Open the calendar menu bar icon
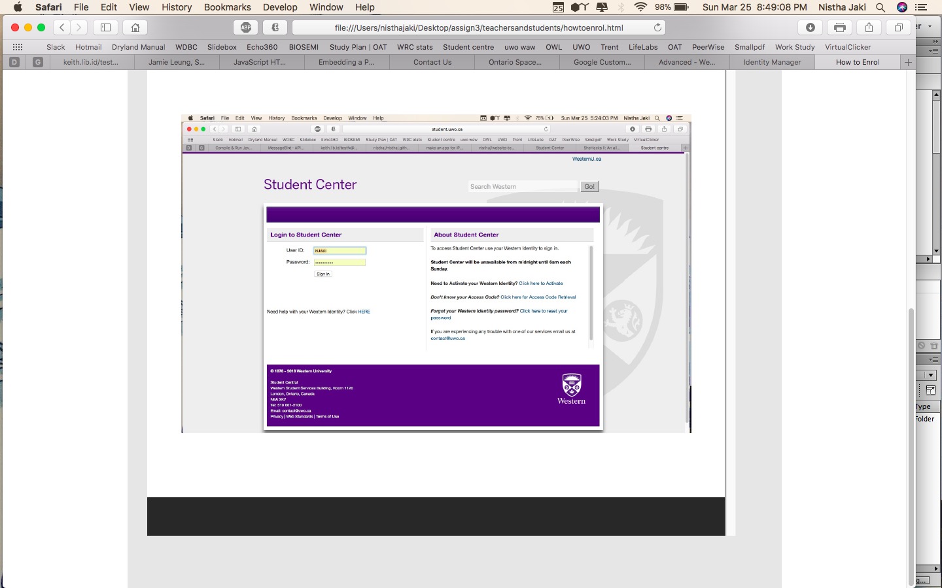 tap(558, 7)
